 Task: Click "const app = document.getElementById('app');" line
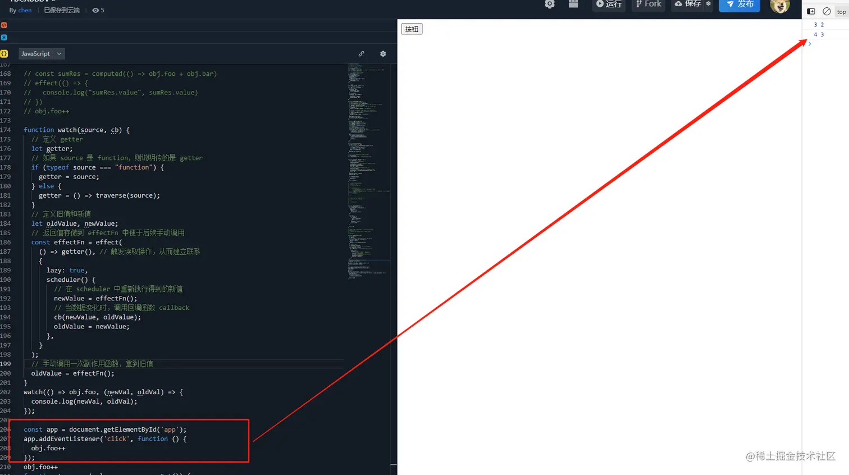(x=105, y=430)
